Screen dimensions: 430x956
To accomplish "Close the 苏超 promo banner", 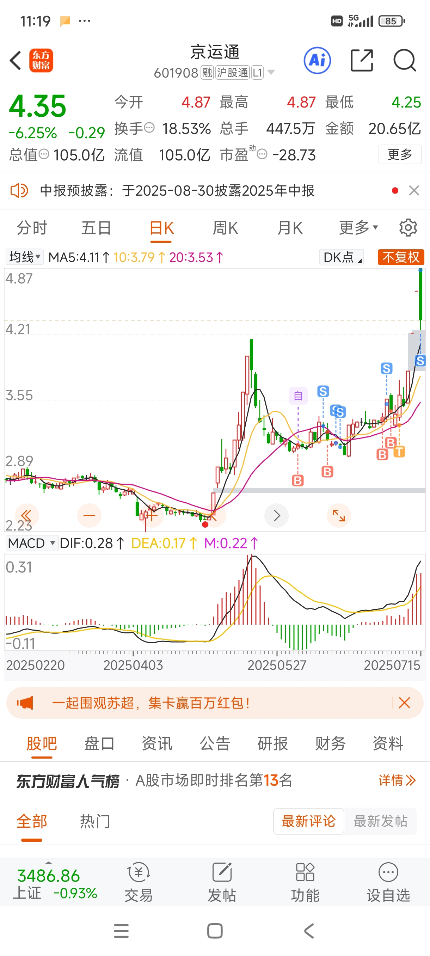I will coord(404,703).
